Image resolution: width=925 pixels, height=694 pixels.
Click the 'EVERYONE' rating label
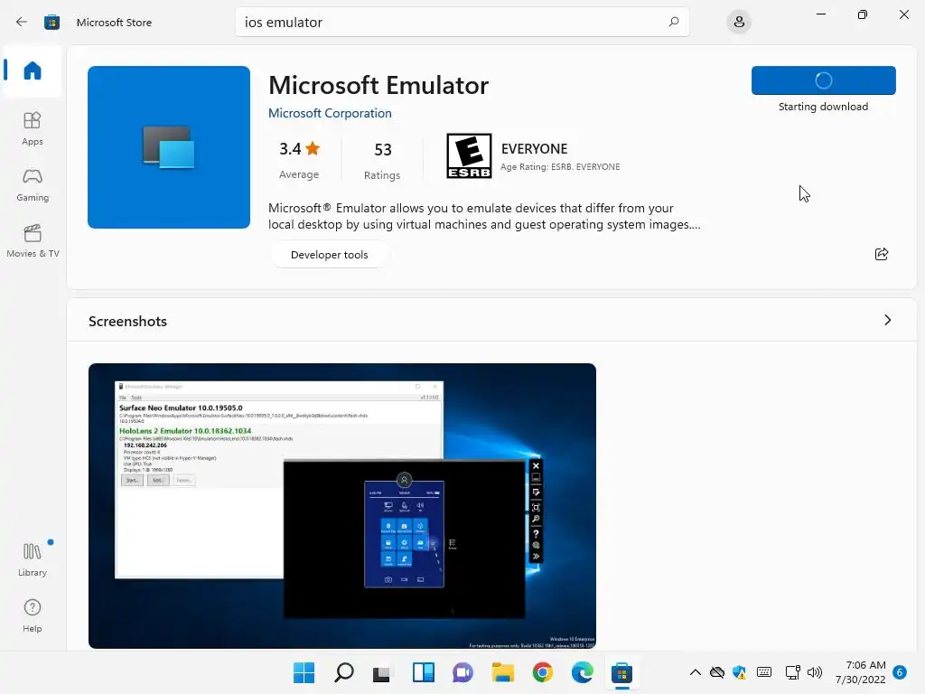pos(534,149)
